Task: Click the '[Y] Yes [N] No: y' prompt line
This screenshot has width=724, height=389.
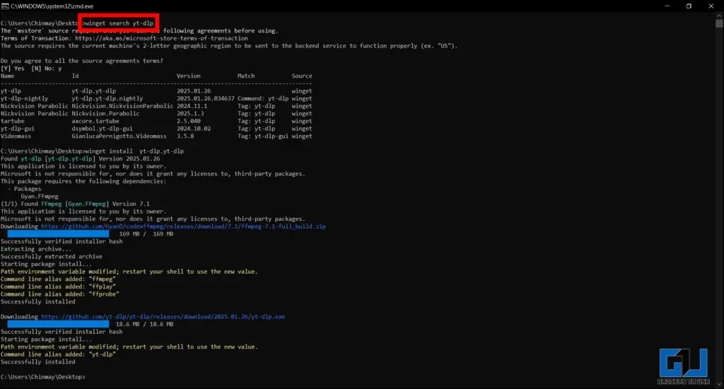Action: 31,69
